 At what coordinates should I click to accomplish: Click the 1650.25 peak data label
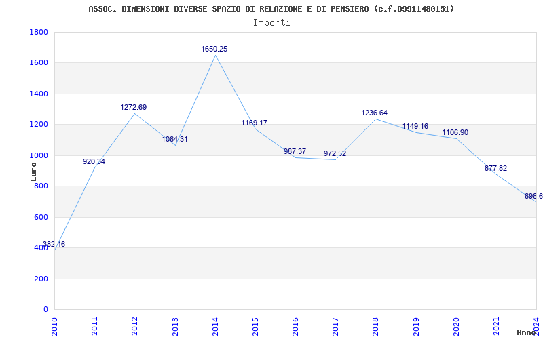tap(214, 49)
